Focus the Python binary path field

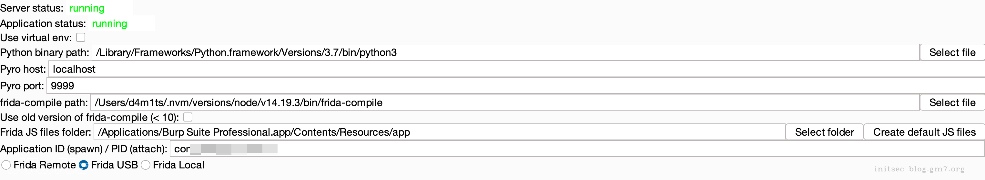click(x=505, y=52)
